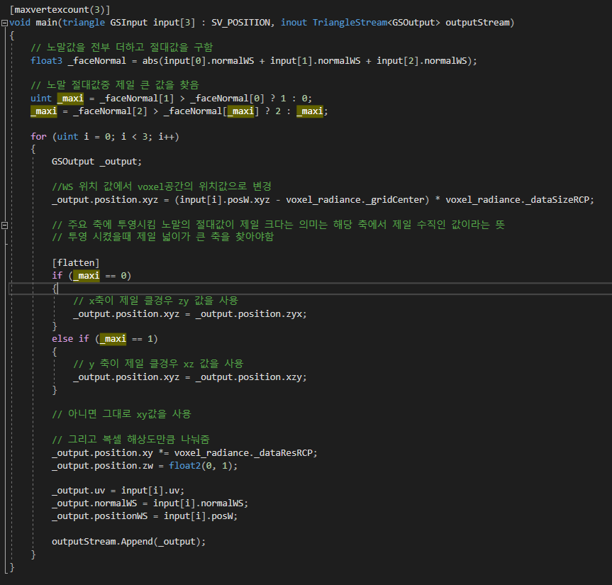This screenshot has width=612, height=585.
Task: Click 'outputStream.Append(_output);' call
Action: (x=128, y=542)
